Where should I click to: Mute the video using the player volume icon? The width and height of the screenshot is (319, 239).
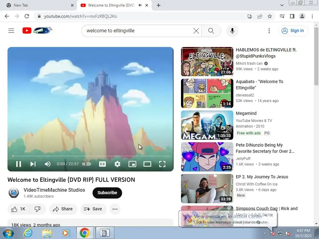[48, 164]
